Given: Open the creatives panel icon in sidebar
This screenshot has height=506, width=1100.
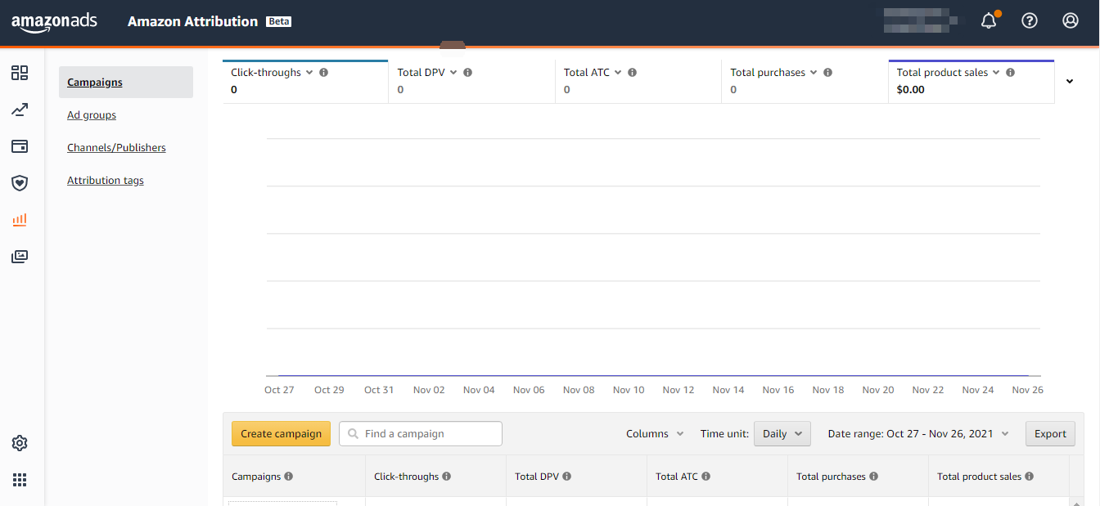Looking at the screenshot, I should [20, 256].
